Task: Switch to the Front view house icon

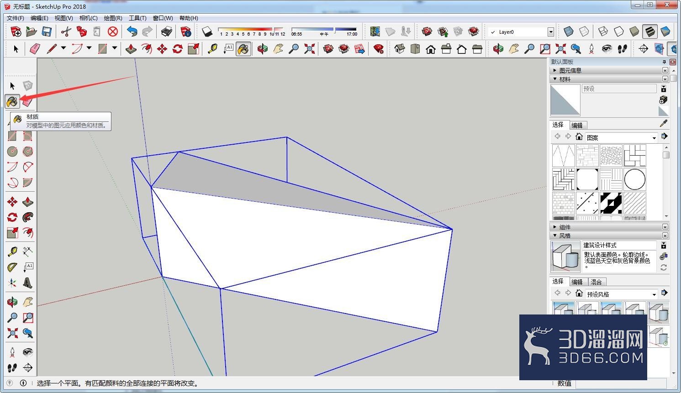Action: (x=431, y=49)
